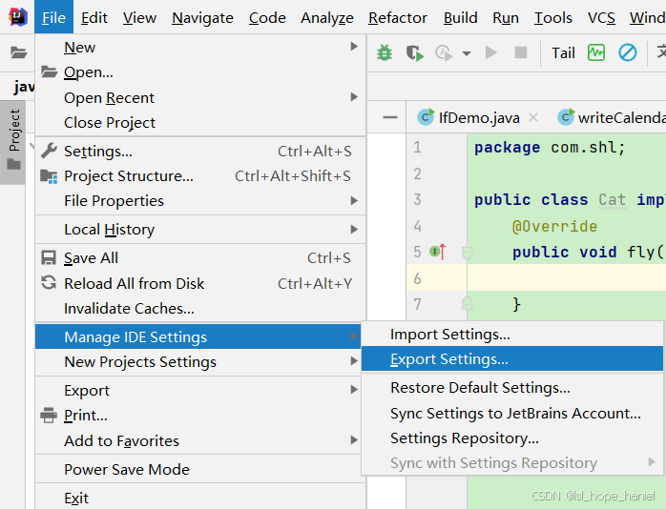
Task: Toggle Power Save Mode
Action: tap(200, 469)
